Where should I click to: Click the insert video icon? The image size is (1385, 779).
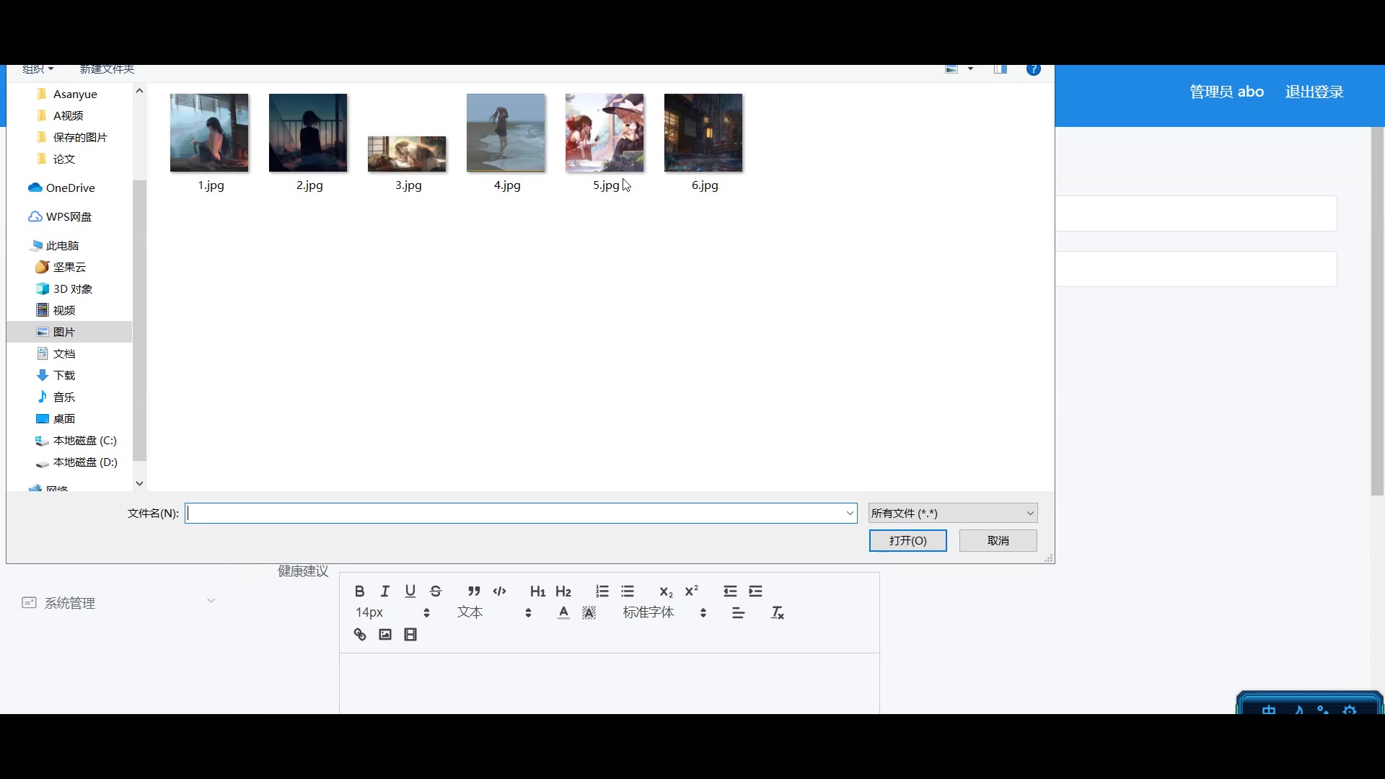coord(410,635)
